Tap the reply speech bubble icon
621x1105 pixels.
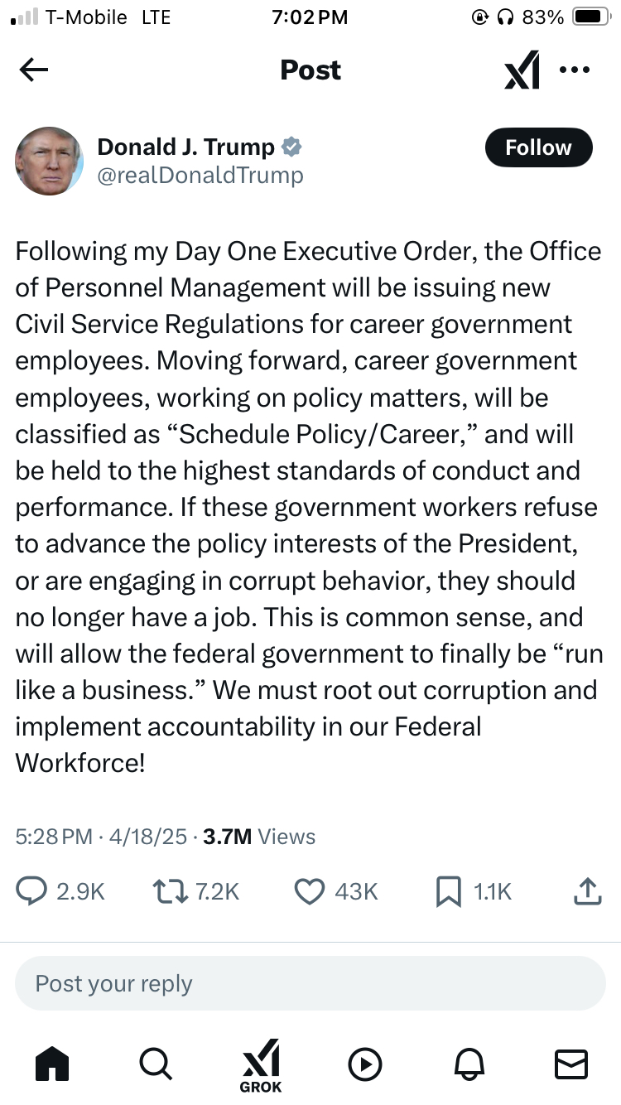(x=32, y=891)
